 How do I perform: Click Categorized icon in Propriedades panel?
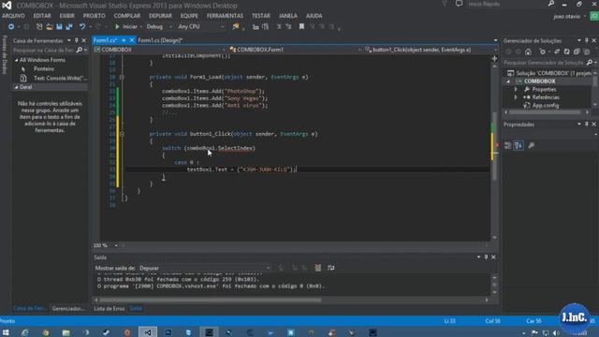(507, 146)
